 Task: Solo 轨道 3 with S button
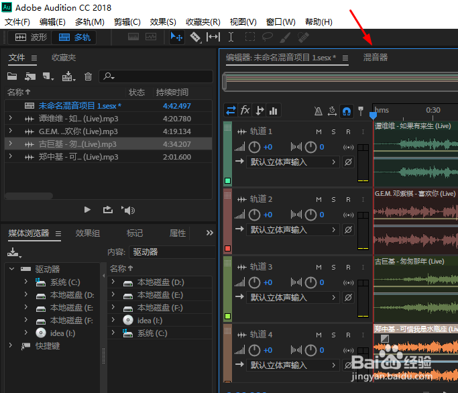point(333,268)
